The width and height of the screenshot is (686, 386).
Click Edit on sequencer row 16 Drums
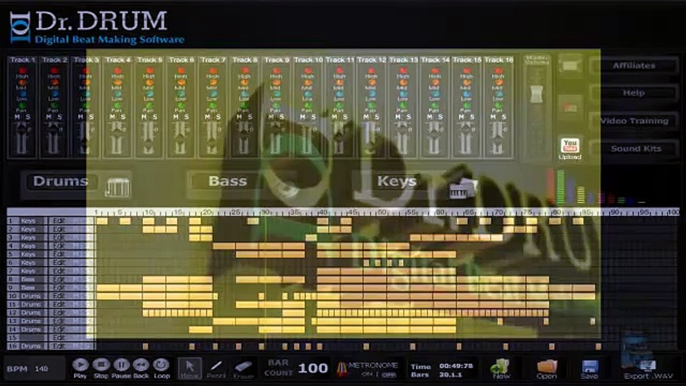[59, 346]
